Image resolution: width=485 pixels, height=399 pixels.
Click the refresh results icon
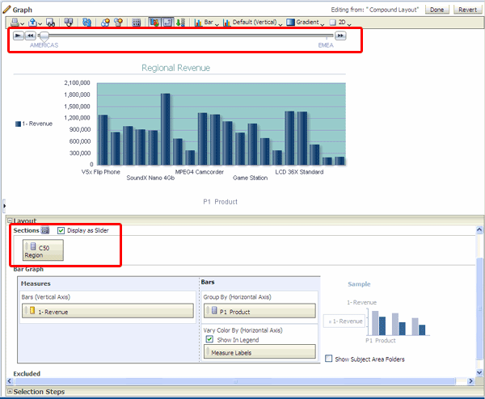pos(86,23)
